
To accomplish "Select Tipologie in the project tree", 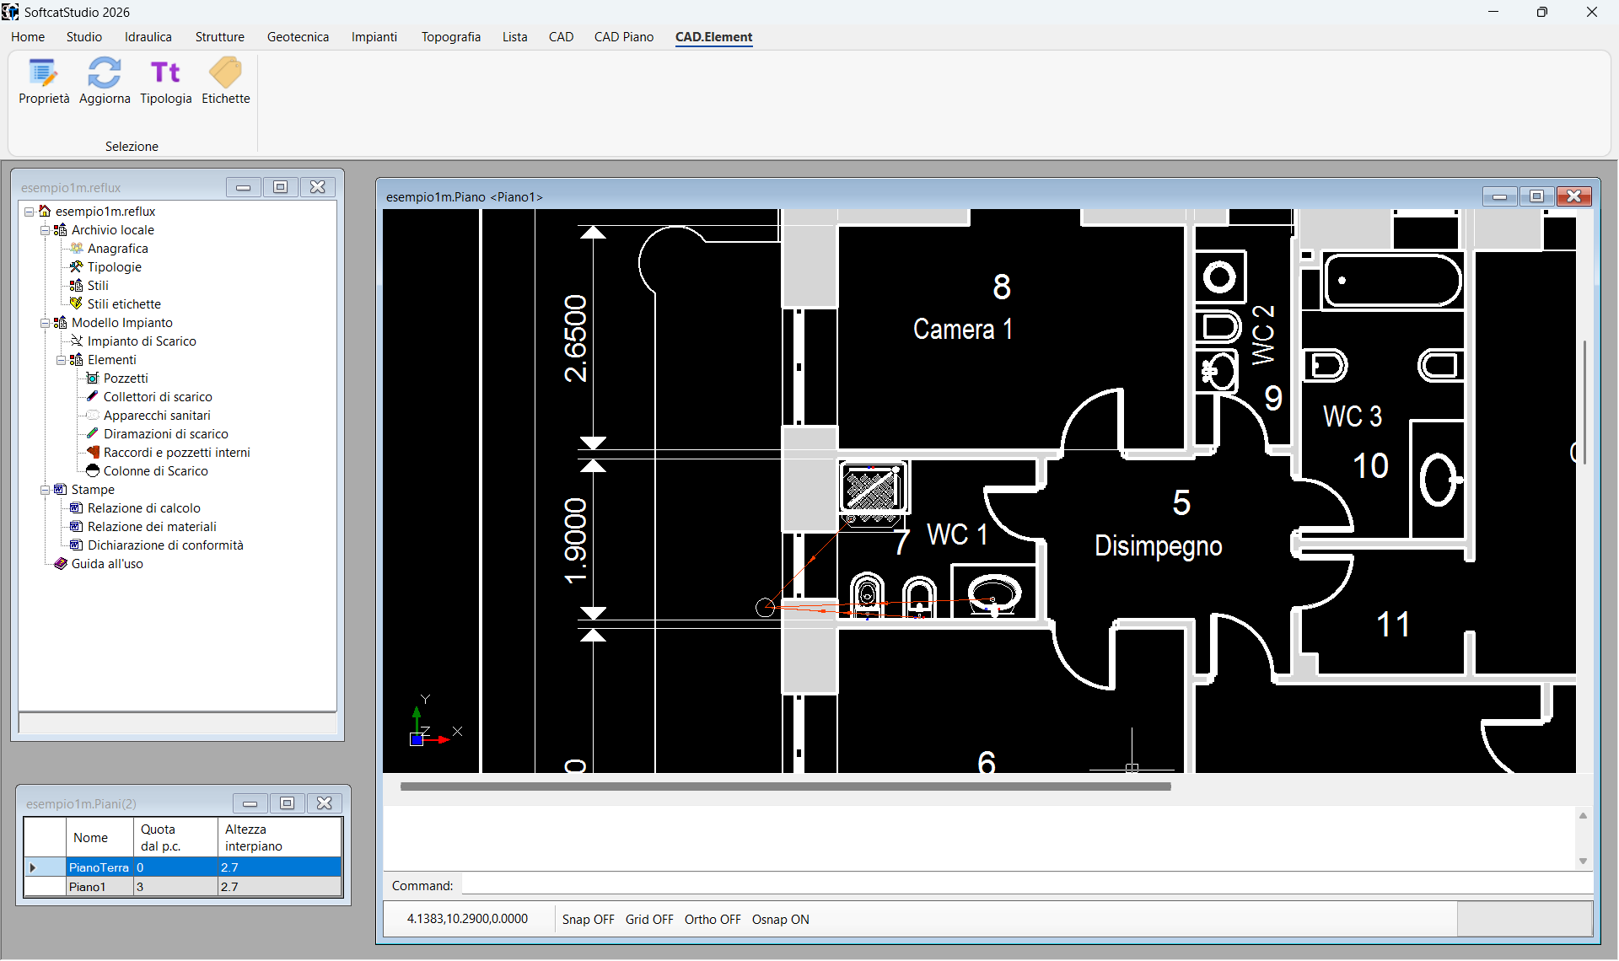I will 114,267.
